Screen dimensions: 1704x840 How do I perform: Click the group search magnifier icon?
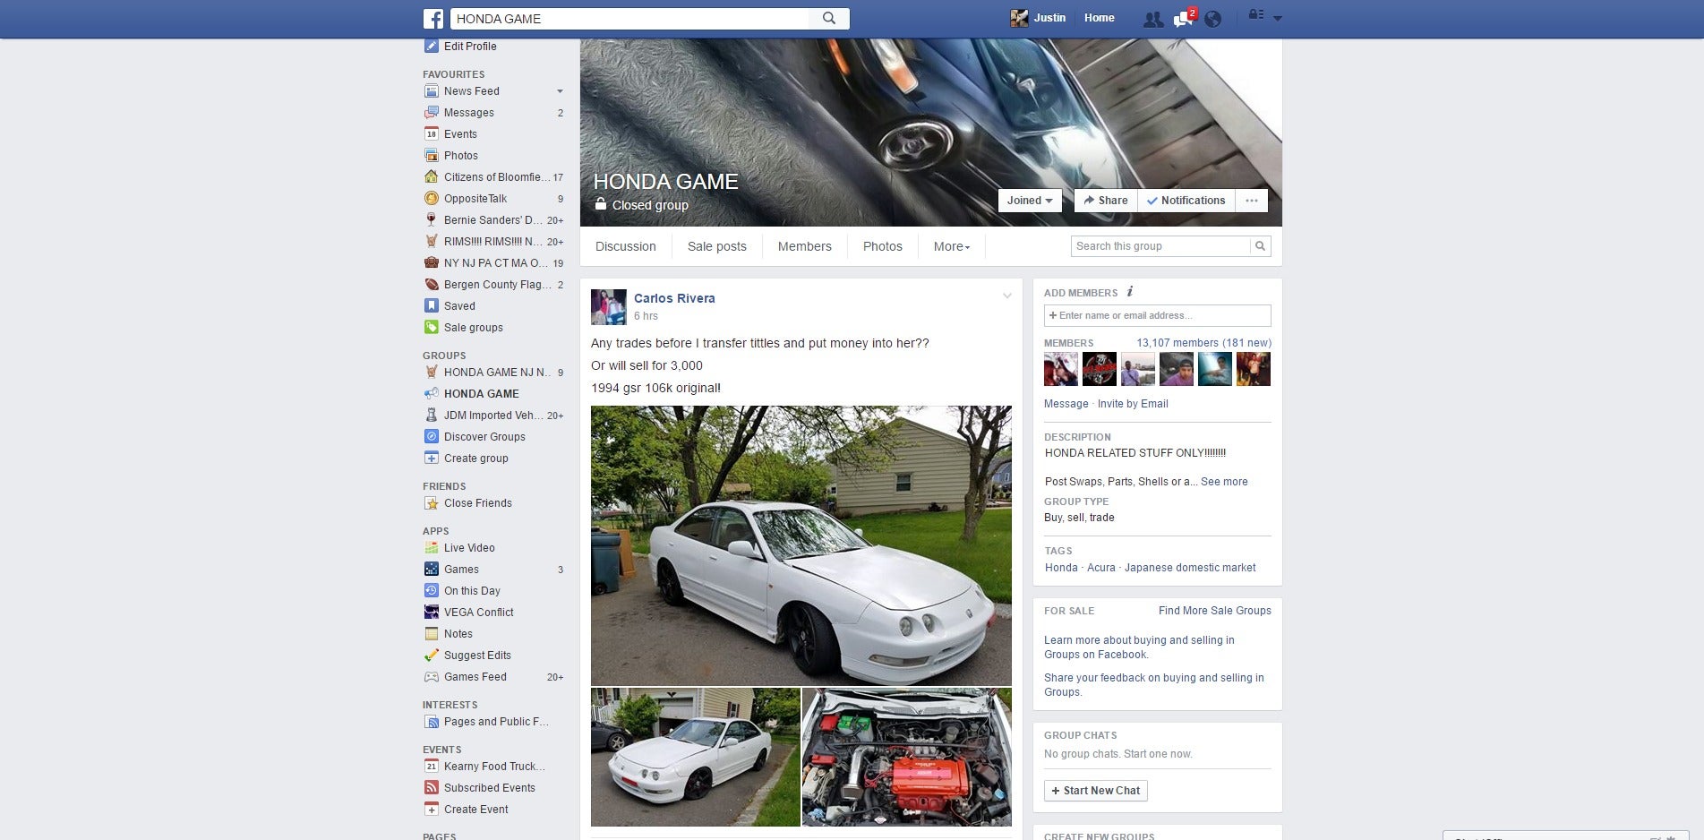point(1260,246)
